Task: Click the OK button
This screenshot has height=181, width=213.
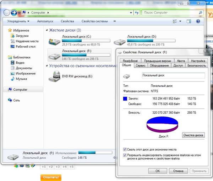Action: (158, 171)
